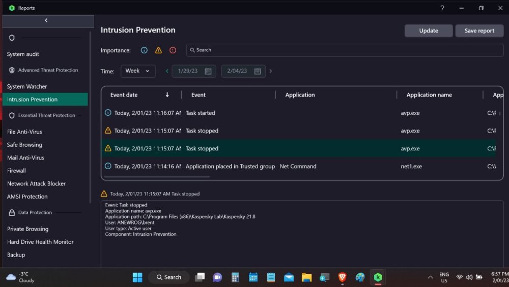Viewport: 509px width, 287px height.
Task: Open the Paint taskbar icon
Action: tap(360, 277)
